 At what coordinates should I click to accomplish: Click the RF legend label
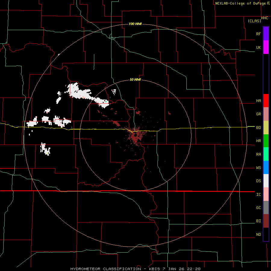click(x=258, y=34)
